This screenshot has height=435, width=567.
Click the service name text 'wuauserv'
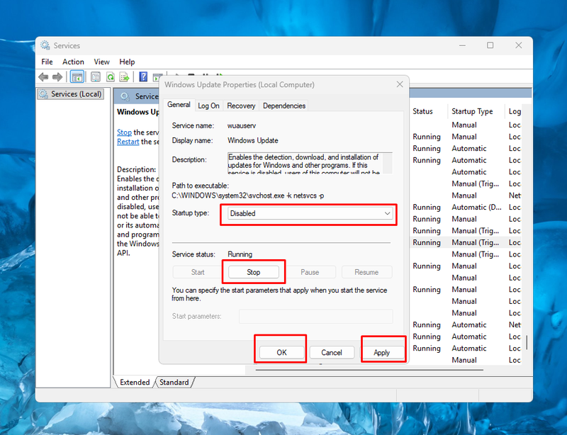pyautogui.click(x=242, y=126)
